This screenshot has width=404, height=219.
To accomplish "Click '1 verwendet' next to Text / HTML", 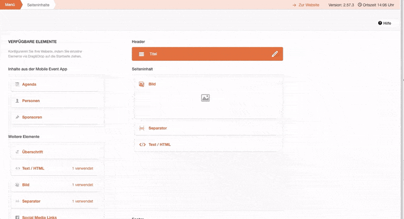I will [x=83, y=169].
